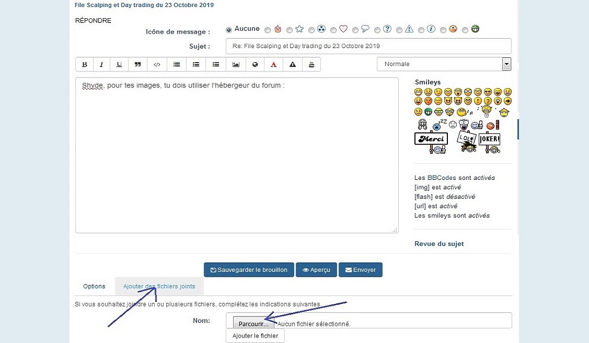589x343 pixels.
Task: Pick the speech bubble message icon radio
Action: click(355, 30)
